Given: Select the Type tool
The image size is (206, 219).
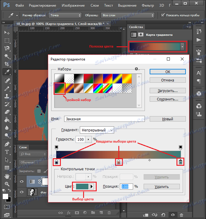Looking at the screenshot, I should [7, 152].
